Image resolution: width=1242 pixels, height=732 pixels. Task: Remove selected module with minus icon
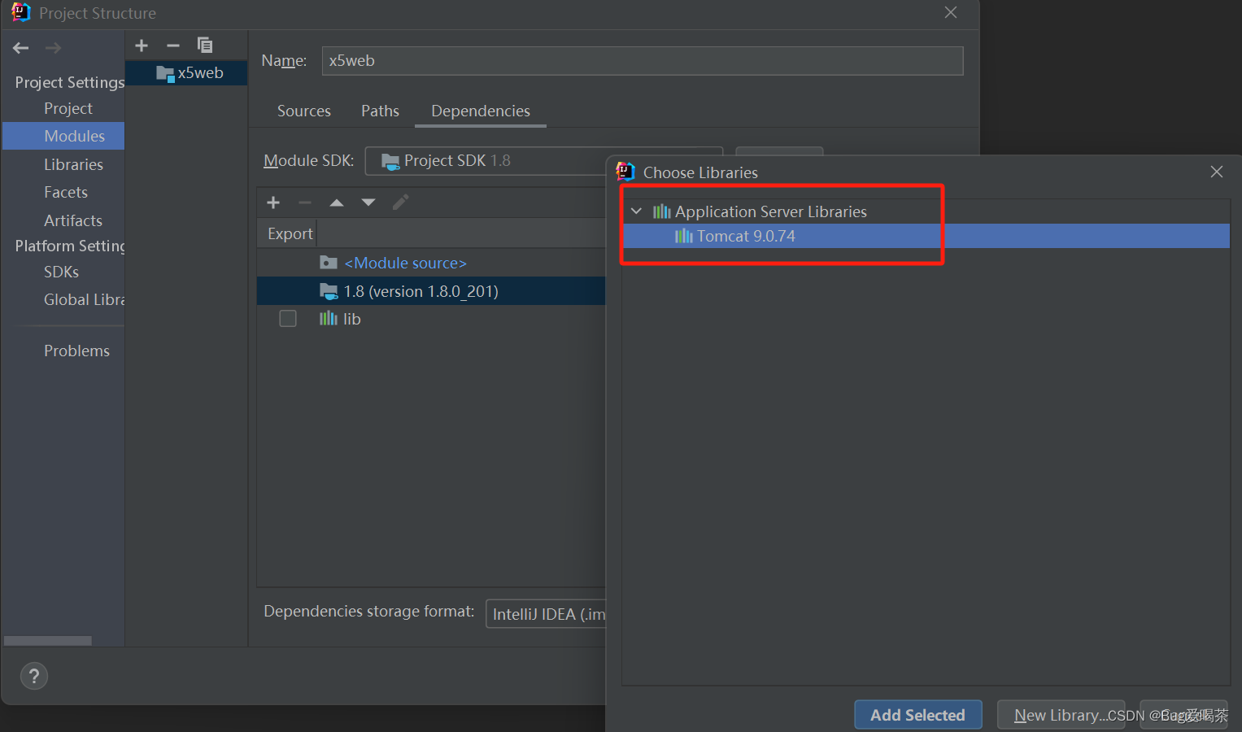[x=173, y=46]
